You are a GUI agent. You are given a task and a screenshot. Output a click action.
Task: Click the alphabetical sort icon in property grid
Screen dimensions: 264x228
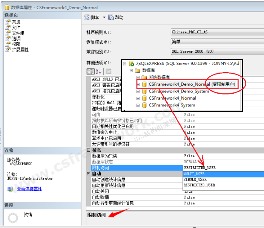(98, 71)
